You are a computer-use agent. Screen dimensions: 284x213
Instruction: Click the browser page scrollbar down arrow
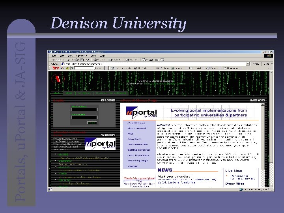click(x=271, y=186)
